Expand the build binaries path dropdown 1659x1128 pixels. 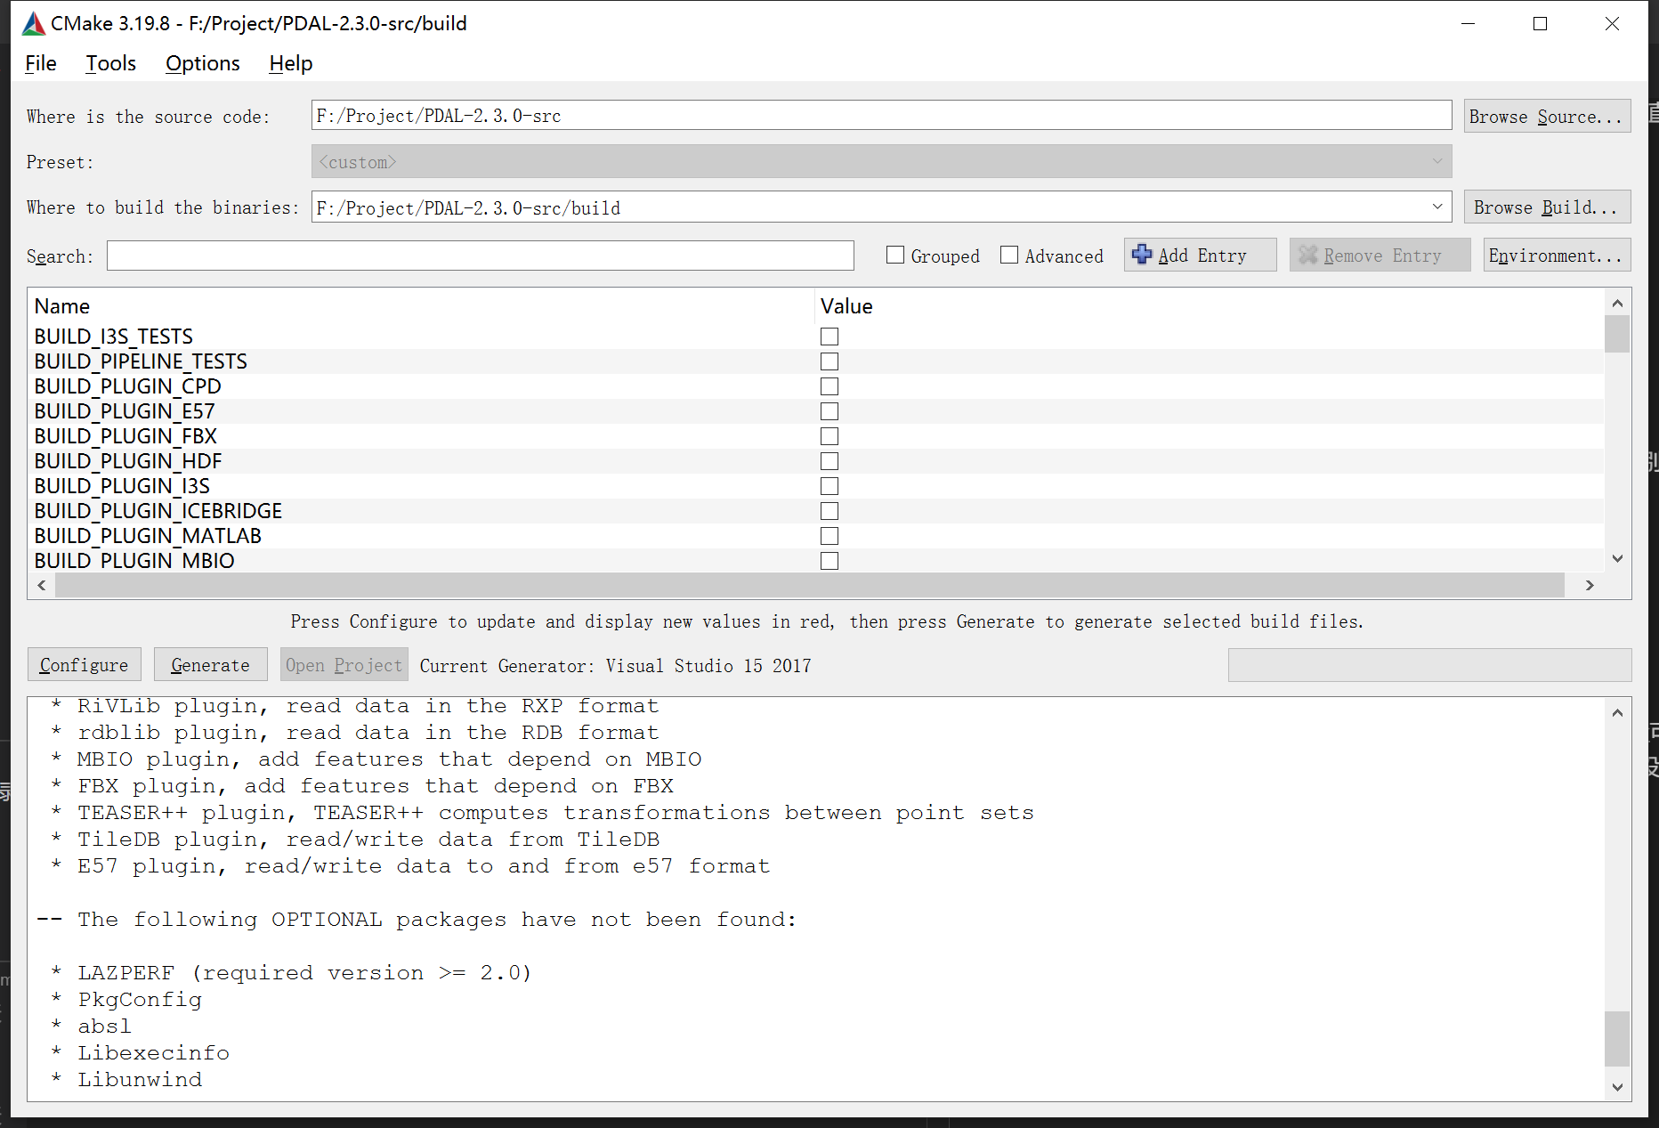coord(1437,207)
